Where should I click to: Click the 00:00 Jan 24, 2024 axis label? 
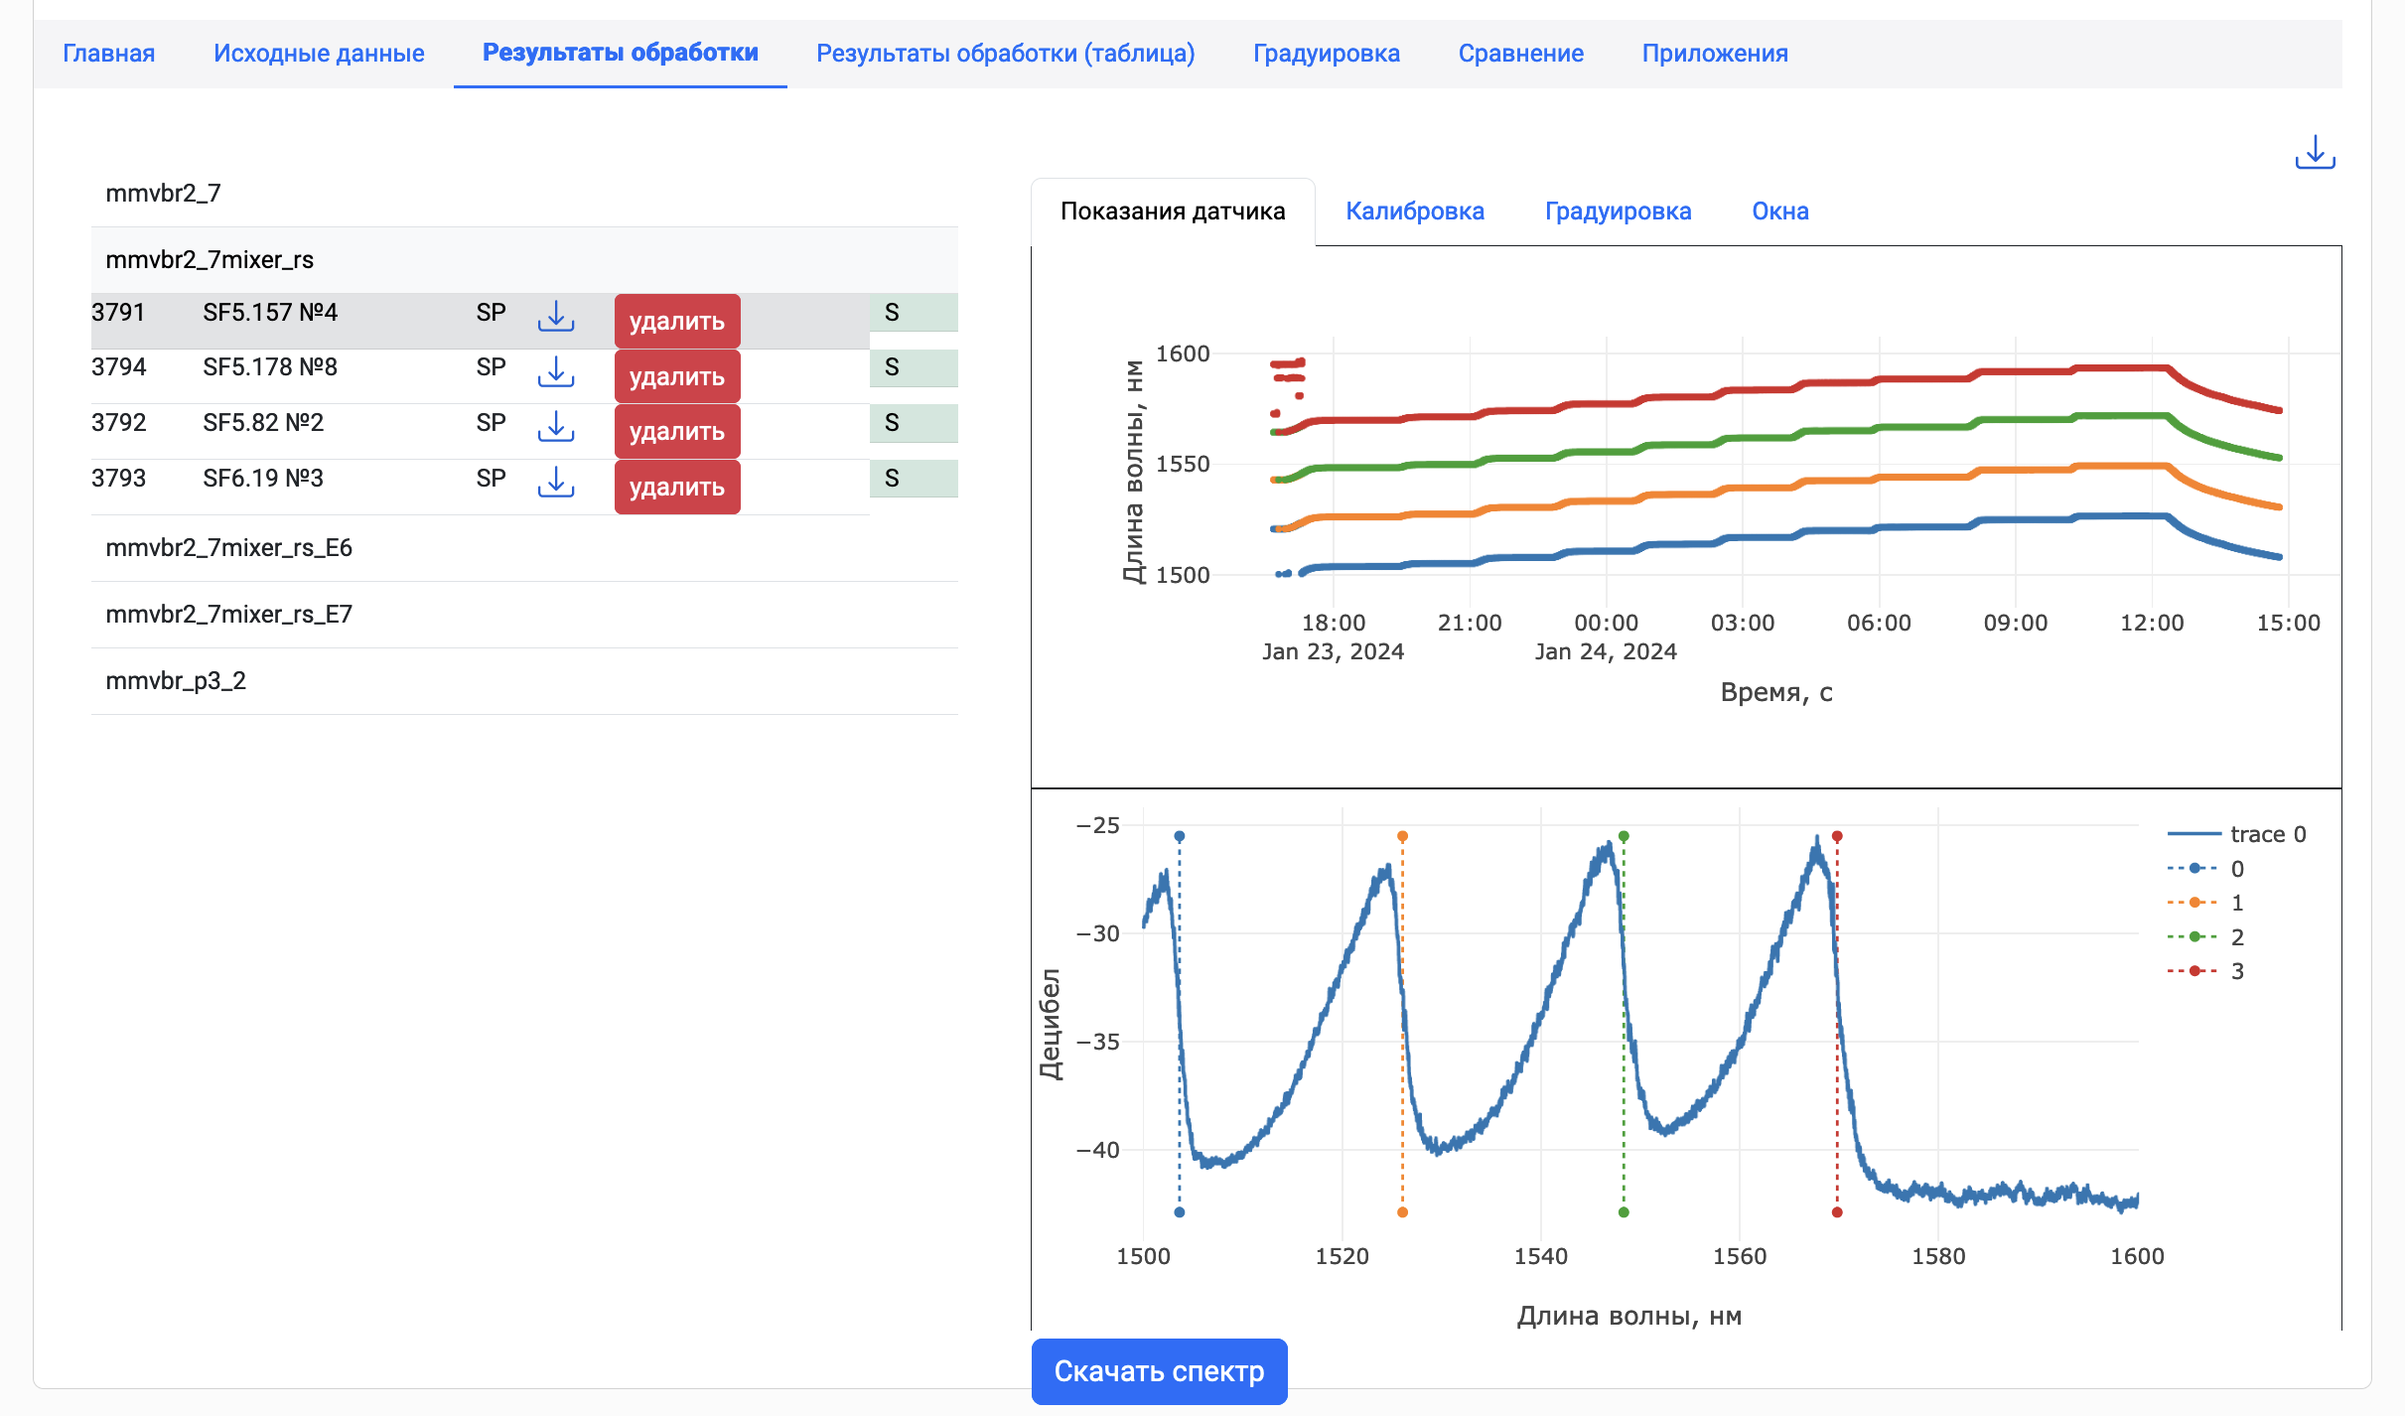1606,637
